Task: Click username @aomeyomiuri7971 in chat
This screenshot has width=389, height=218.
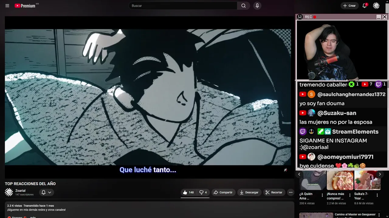Action: [x=345, y=157]
